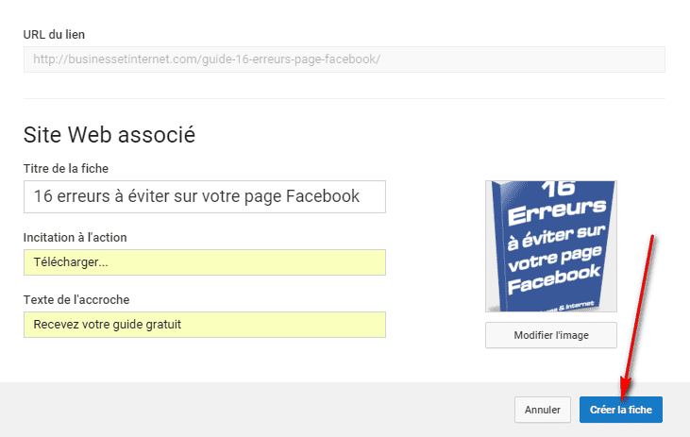Click the Recevez votre guide gratuit text
690x437 pixels.
(108, 325)
